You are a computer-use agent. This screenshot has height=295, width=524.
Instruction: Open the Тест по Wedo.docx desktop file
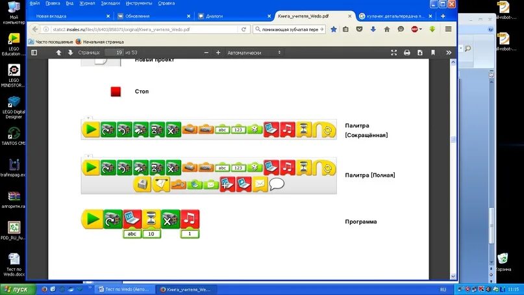point(14,265)
